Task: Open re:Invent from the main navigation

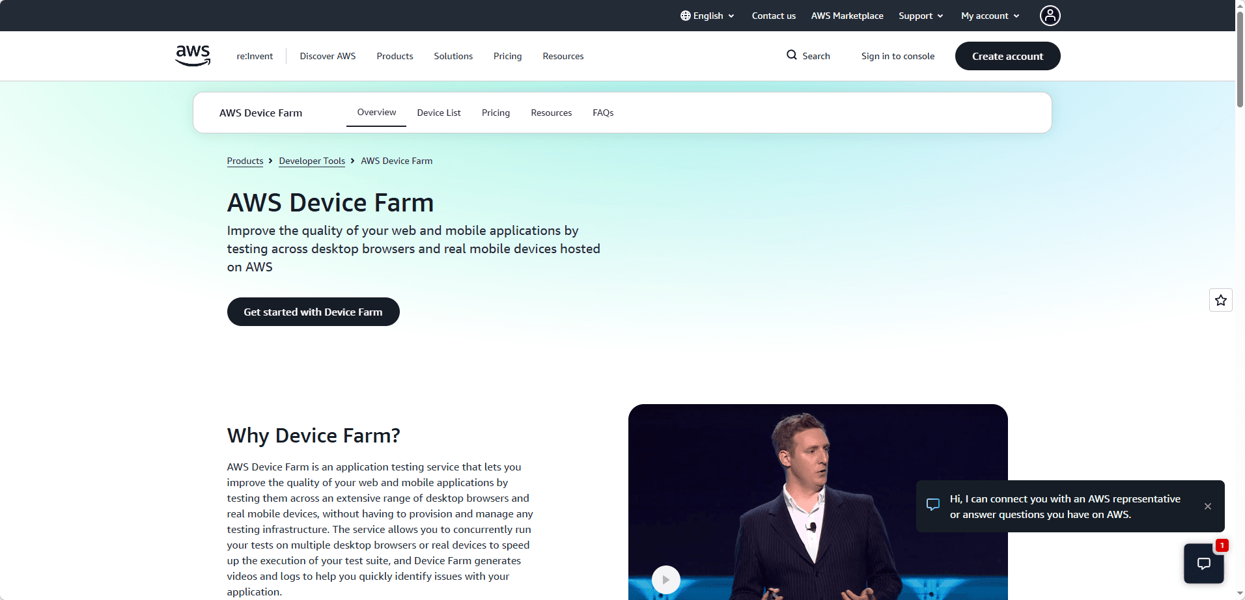Action: pyautogui.click(x=255, y=56)
